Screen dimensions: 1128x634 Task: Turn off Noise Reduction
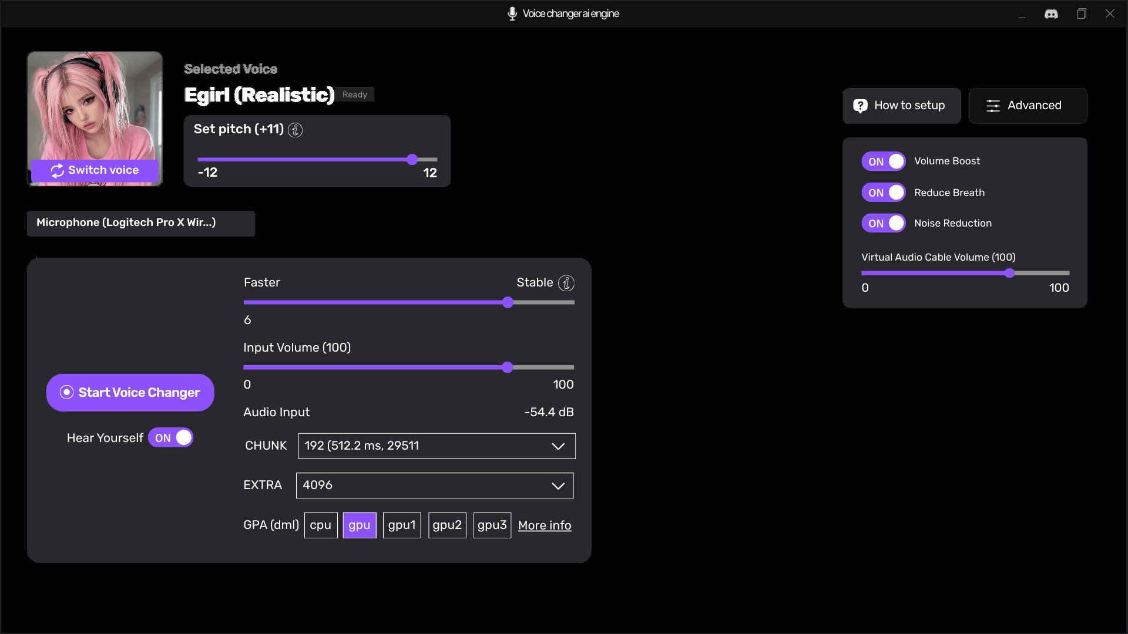point(883,223)
